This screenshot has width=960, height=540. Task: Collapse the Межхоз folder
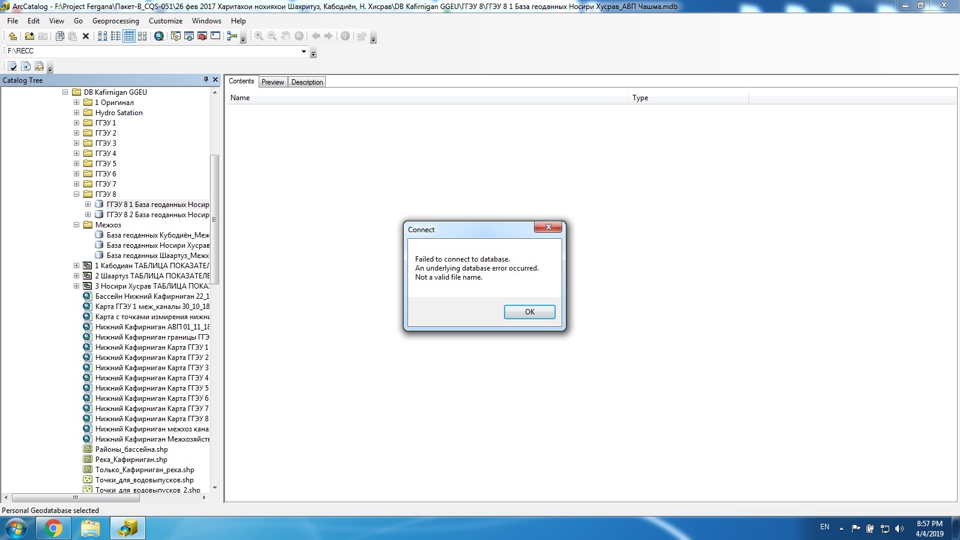[76, 225]
